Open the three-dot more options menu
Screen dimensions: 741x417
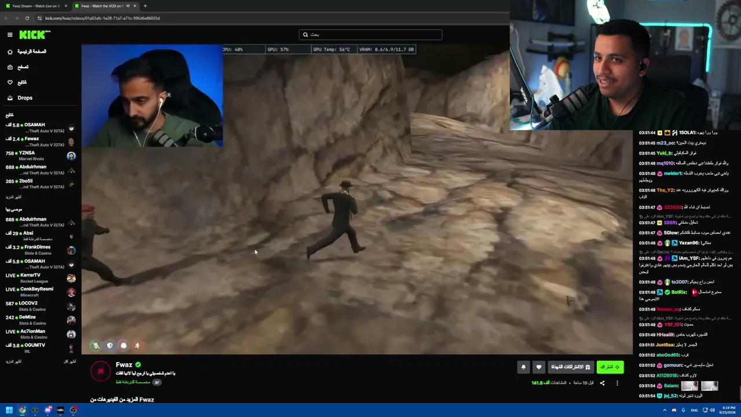617,383
